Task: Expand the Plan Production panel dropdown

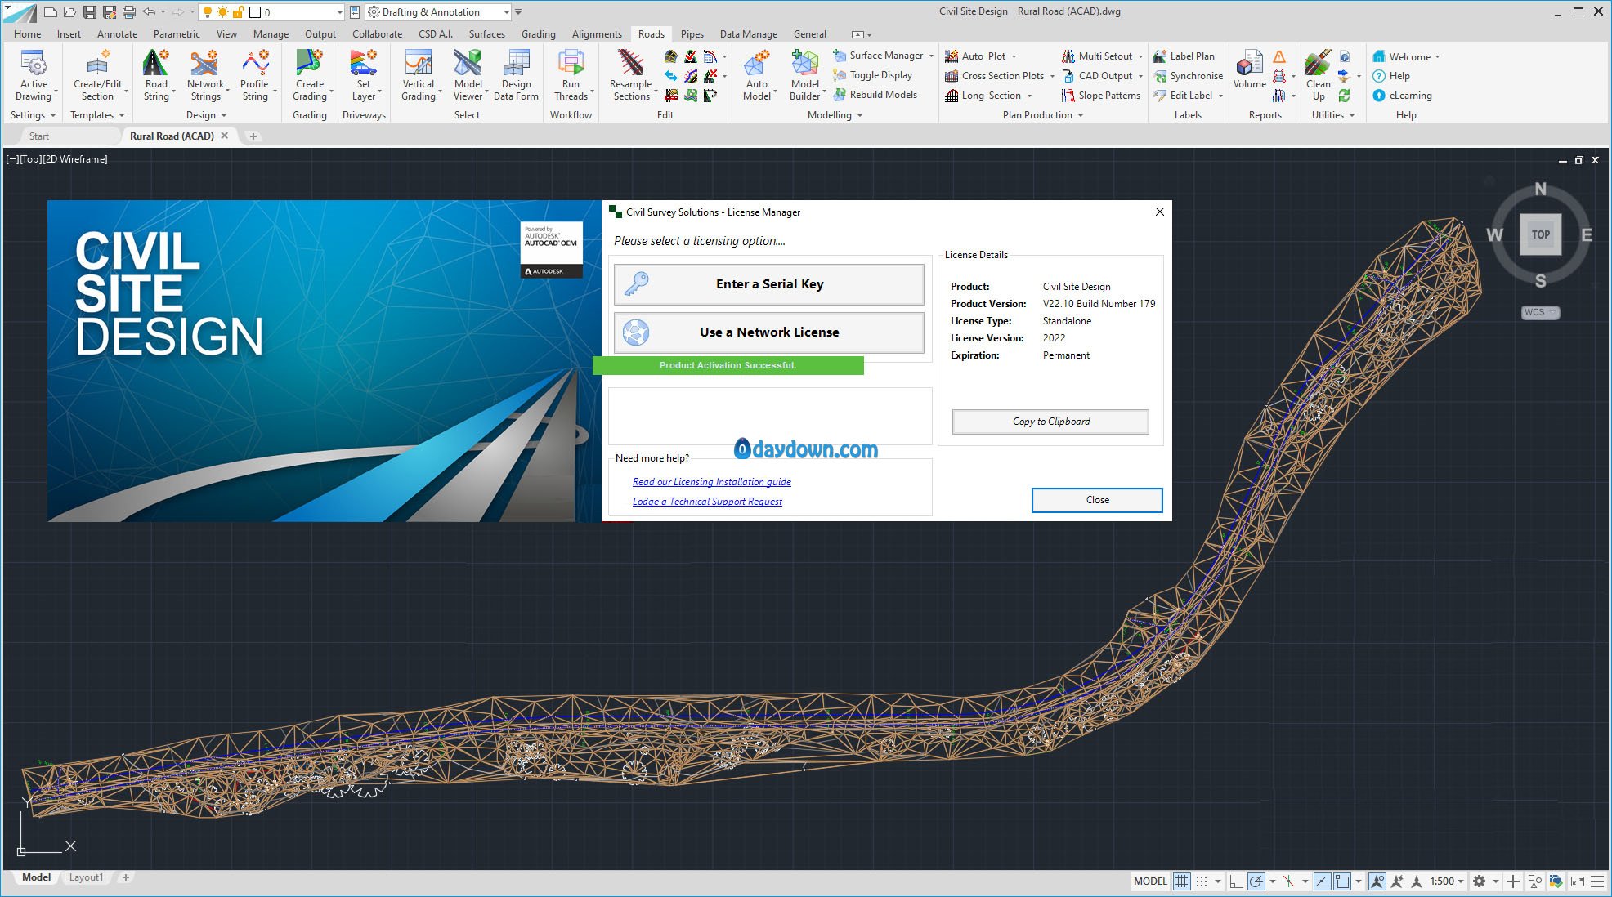Action: [x=1042, y=115]
